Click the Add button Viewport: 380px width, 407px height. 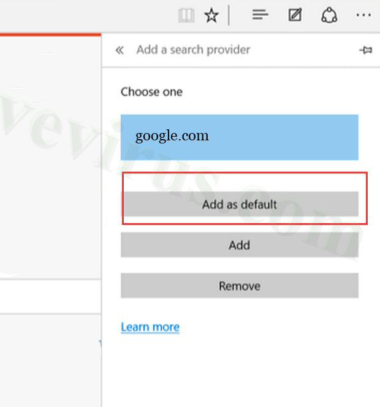239,245
